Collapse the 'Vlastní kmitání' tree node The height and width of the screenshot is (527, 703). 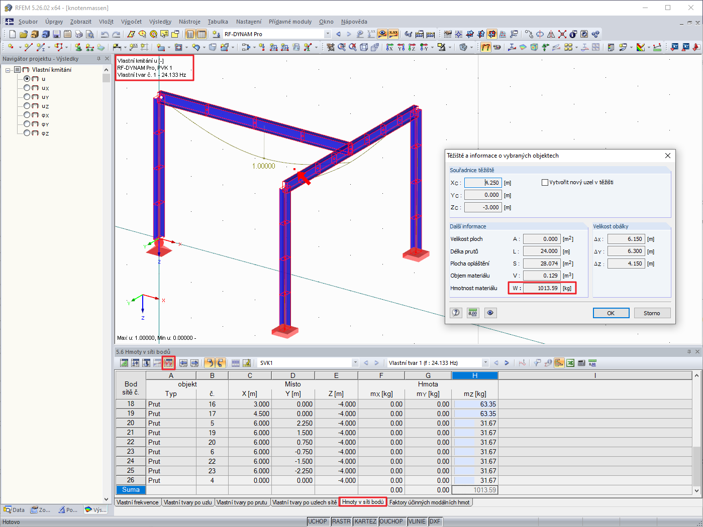pyautogui.click(x=8, y=70)
